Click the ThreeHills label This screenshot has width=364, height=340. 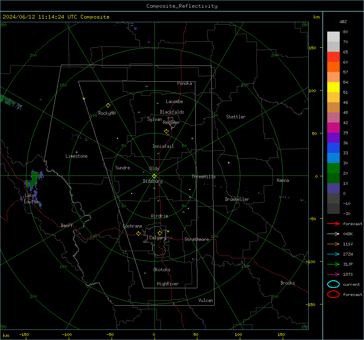203,177
